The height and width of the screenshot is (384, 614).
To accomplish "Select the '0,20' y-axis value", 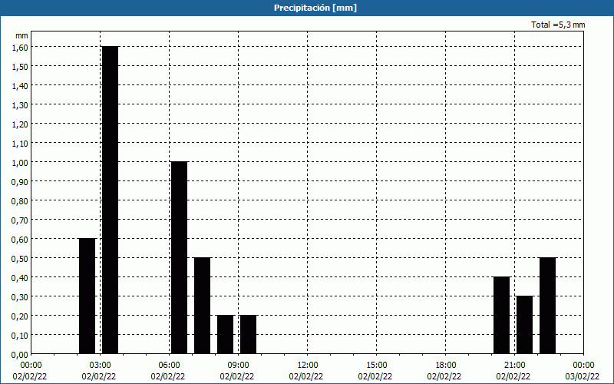I will [x=20, y=316].
